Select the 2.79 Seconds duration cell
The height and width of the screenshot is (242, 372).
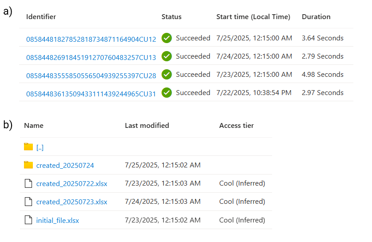(x=322, y=56)
